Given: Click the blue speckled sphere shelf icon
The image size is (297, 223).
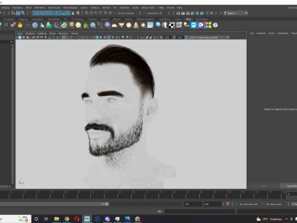Looking at the screenshot, I should (93, 25).
